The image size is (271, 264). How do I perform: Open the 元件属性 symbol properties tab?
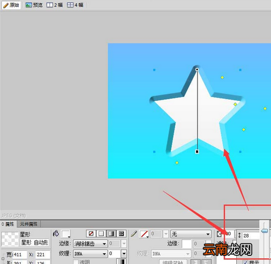point(29,224)
